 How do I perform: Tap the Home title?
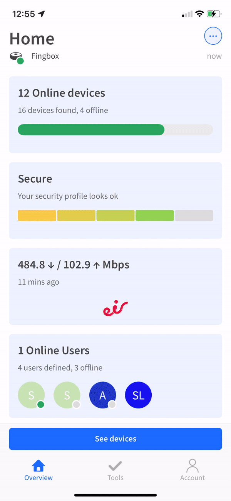pos(32,39)
